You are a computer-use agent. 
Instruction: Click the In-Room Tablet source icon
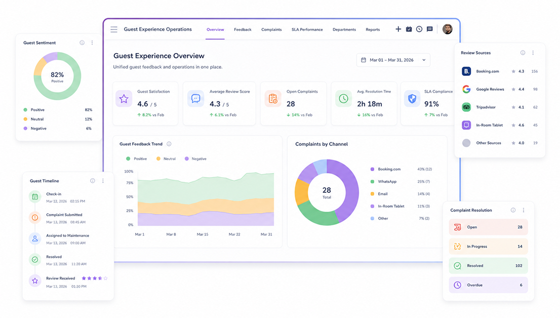466,125
